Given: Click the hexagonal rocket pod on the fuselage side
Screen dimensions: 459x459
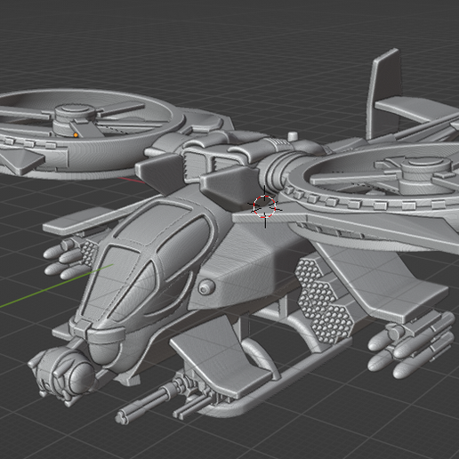Looking at the screenshot, I should [324, 302].
